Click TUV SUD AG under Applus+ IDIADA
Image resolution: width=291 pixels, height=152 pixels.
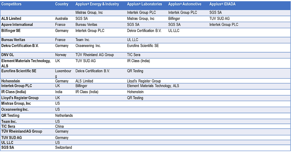point(219,18)
